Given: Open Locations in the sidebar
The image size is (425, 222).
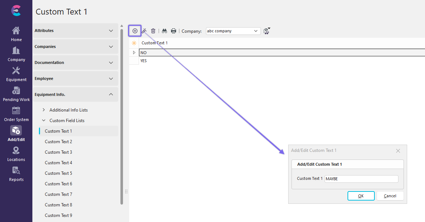Looking at the screenshot, I should (16, 154).
